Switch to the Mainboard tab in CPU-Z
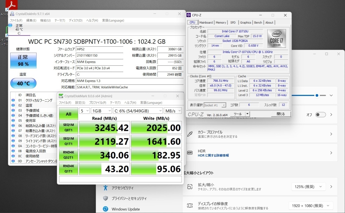 206,22
